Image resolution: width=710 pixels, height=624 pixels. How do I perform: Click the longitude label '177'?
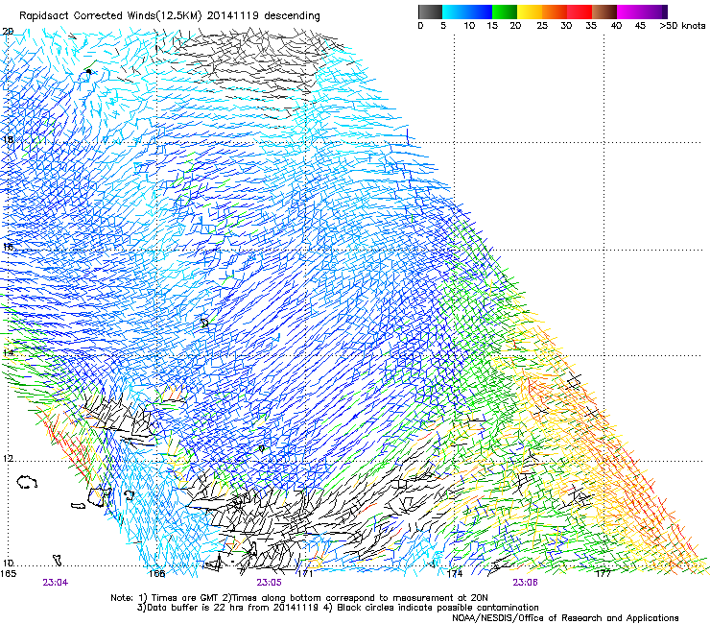click(x=603, y=574)
